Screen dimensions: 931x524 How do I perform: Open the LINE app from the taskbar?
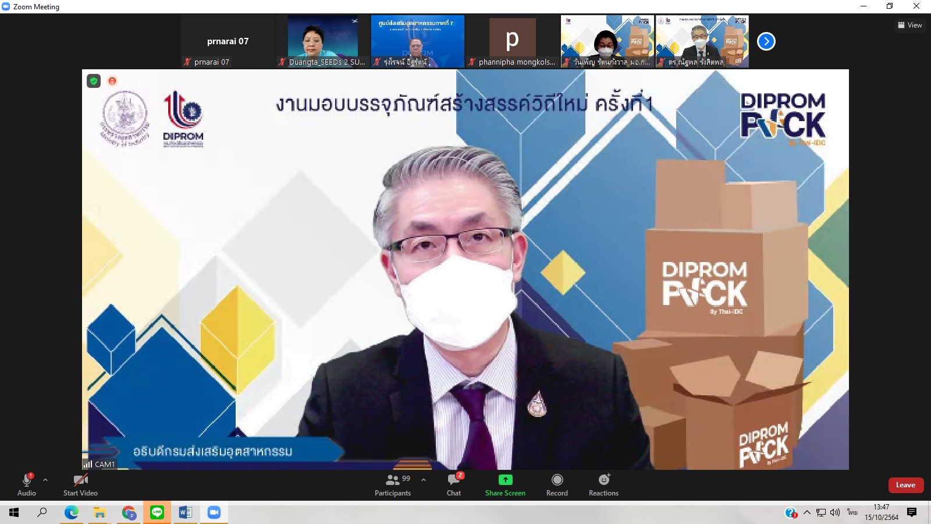[157, 512]
